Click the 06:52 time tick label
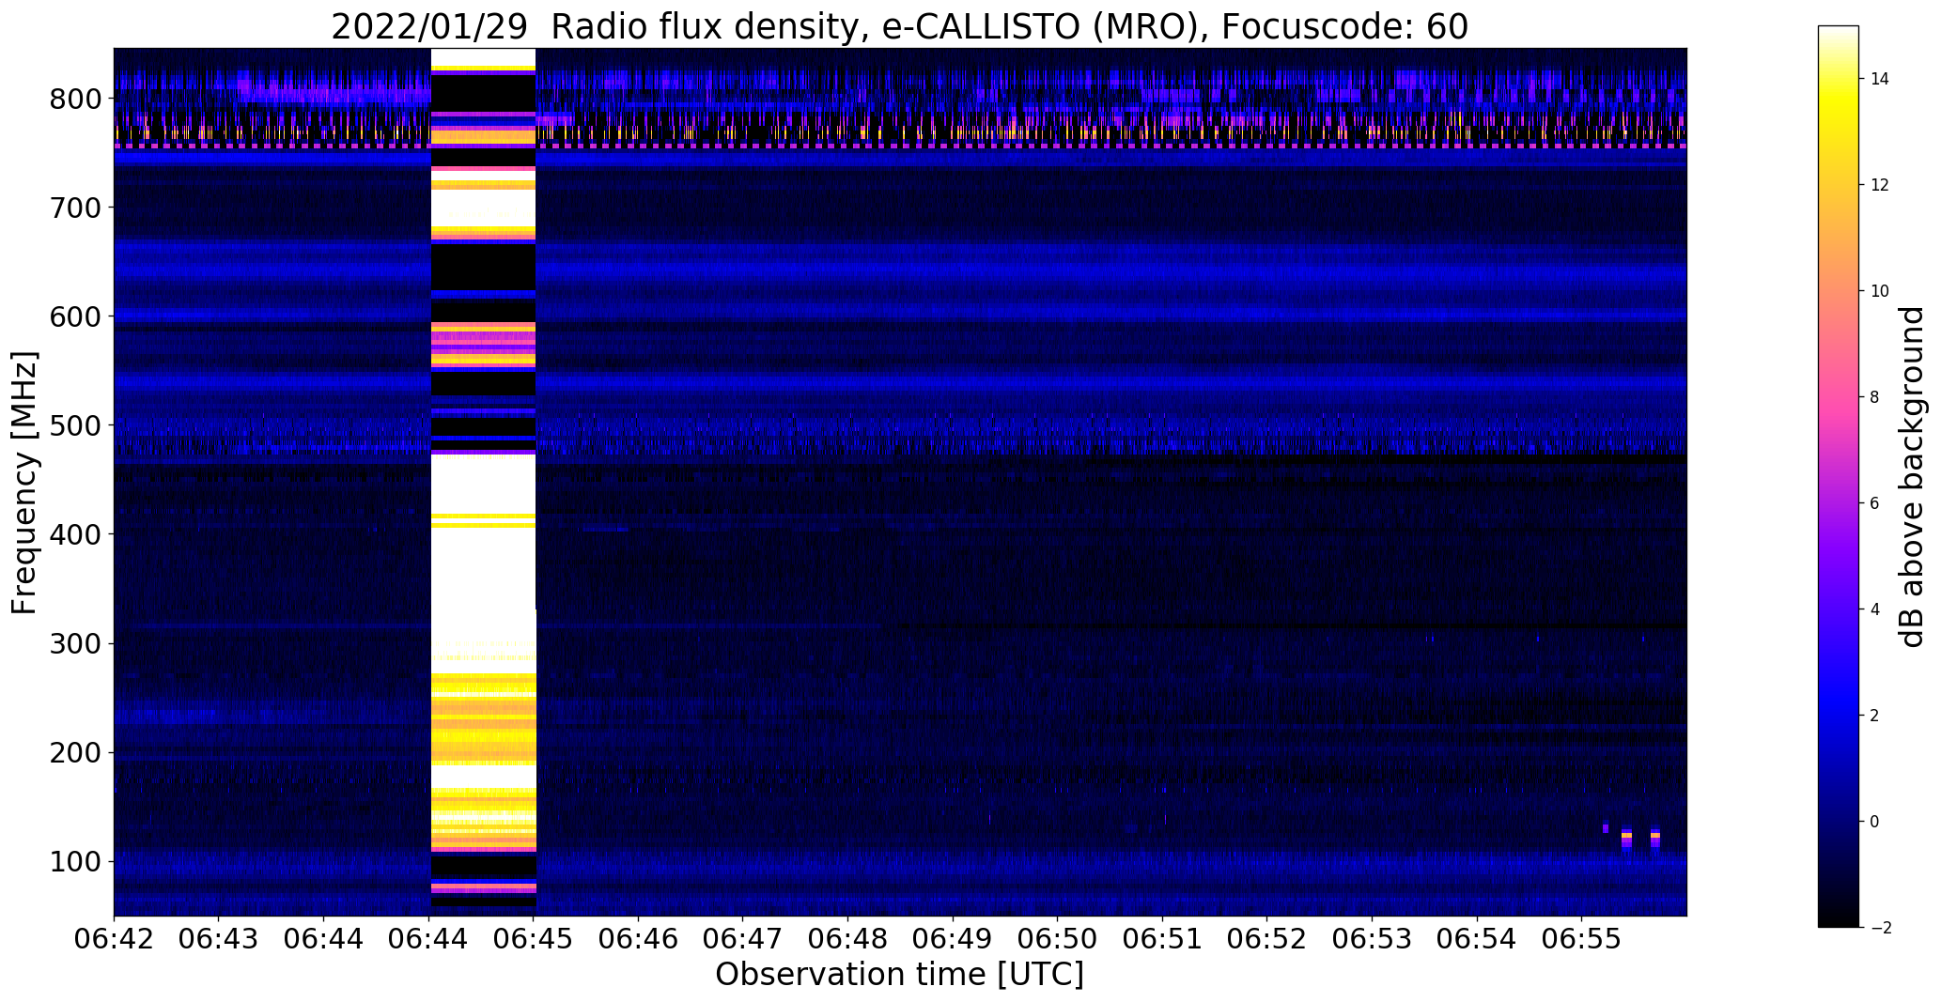1941x1002 pixels. coord(1267,941)
